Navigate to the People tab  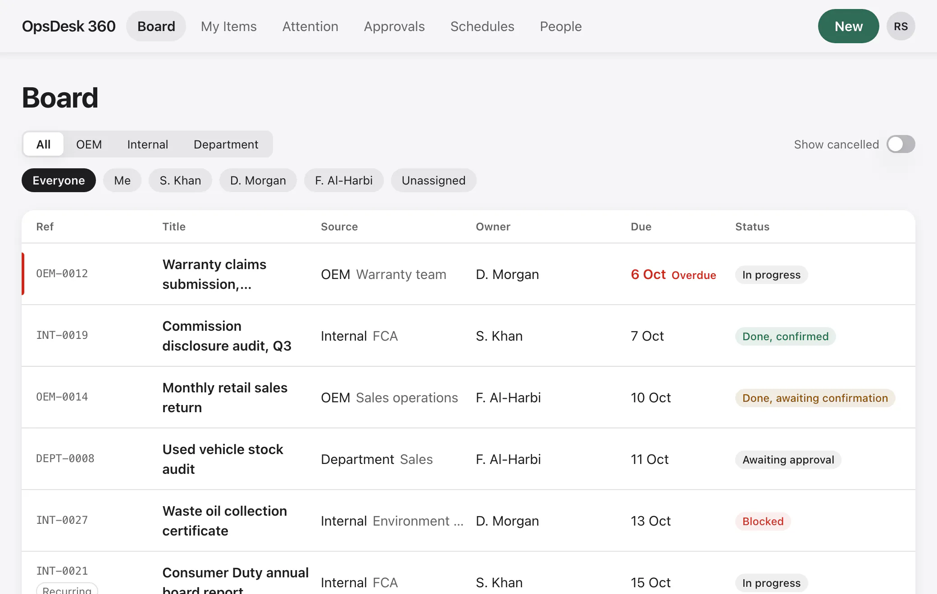pyautogui.click(x=560, y=26)
